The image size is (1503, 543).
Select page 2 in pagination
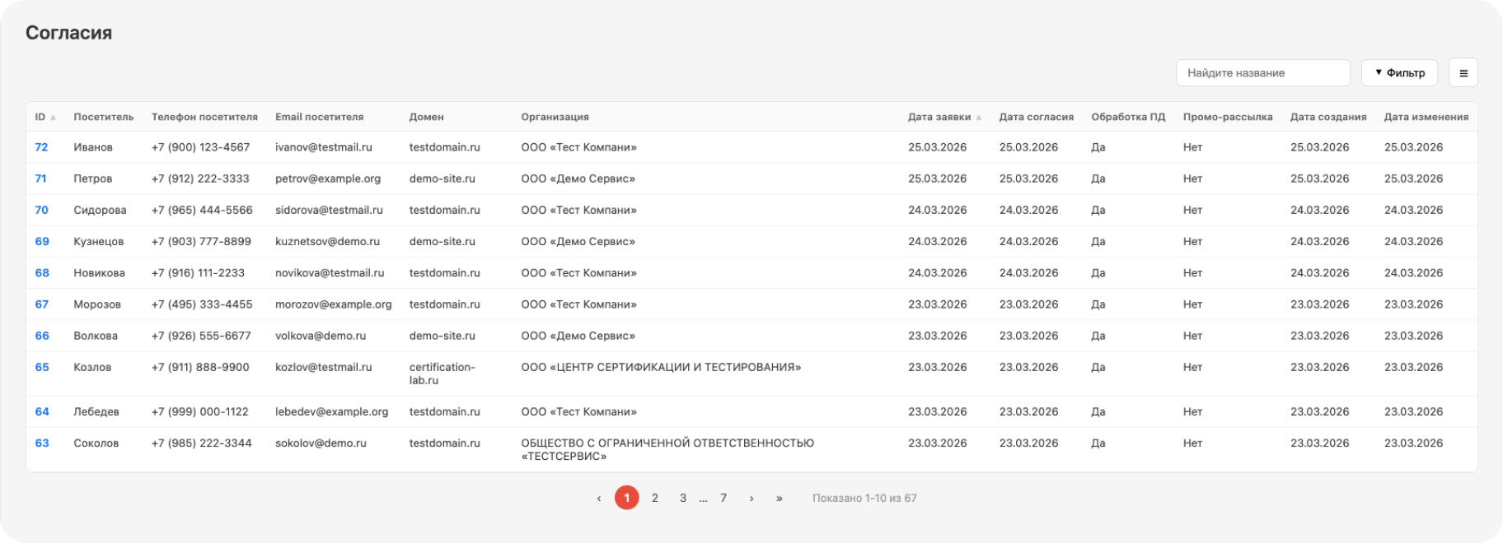tap(654, 498)
